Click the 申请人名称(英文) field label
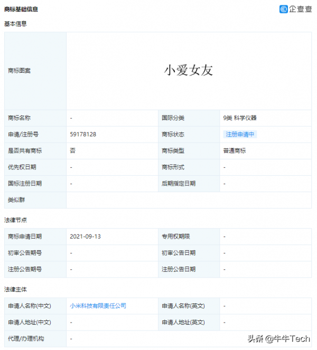This screenshot has height=350, width=317. coord(183,306)
